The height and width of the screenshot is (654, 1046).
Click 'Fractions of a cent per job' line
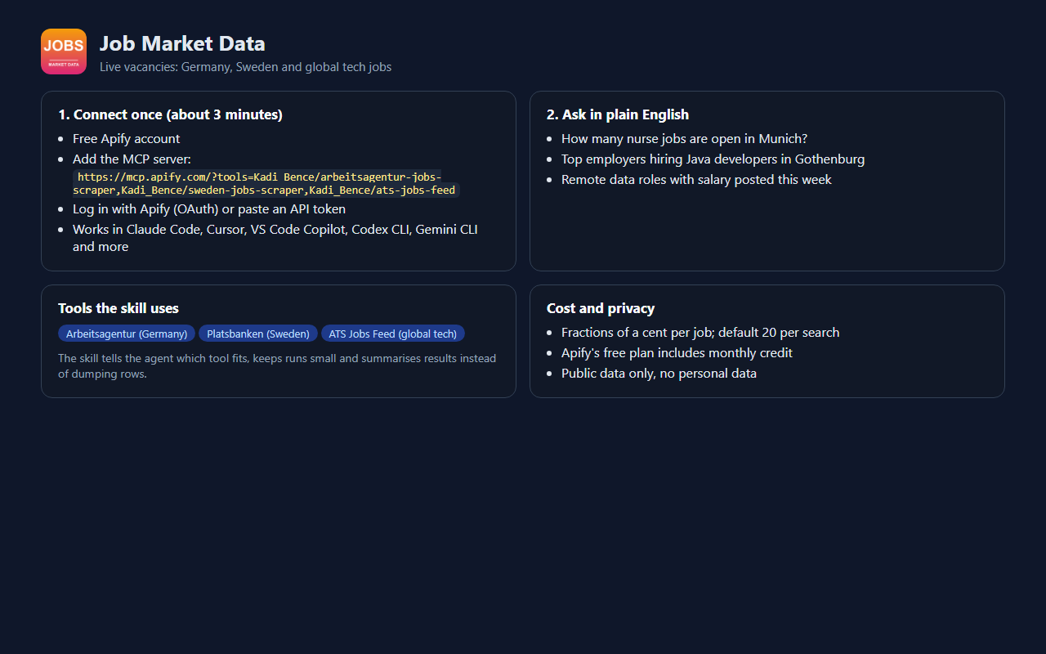[700, 333]
